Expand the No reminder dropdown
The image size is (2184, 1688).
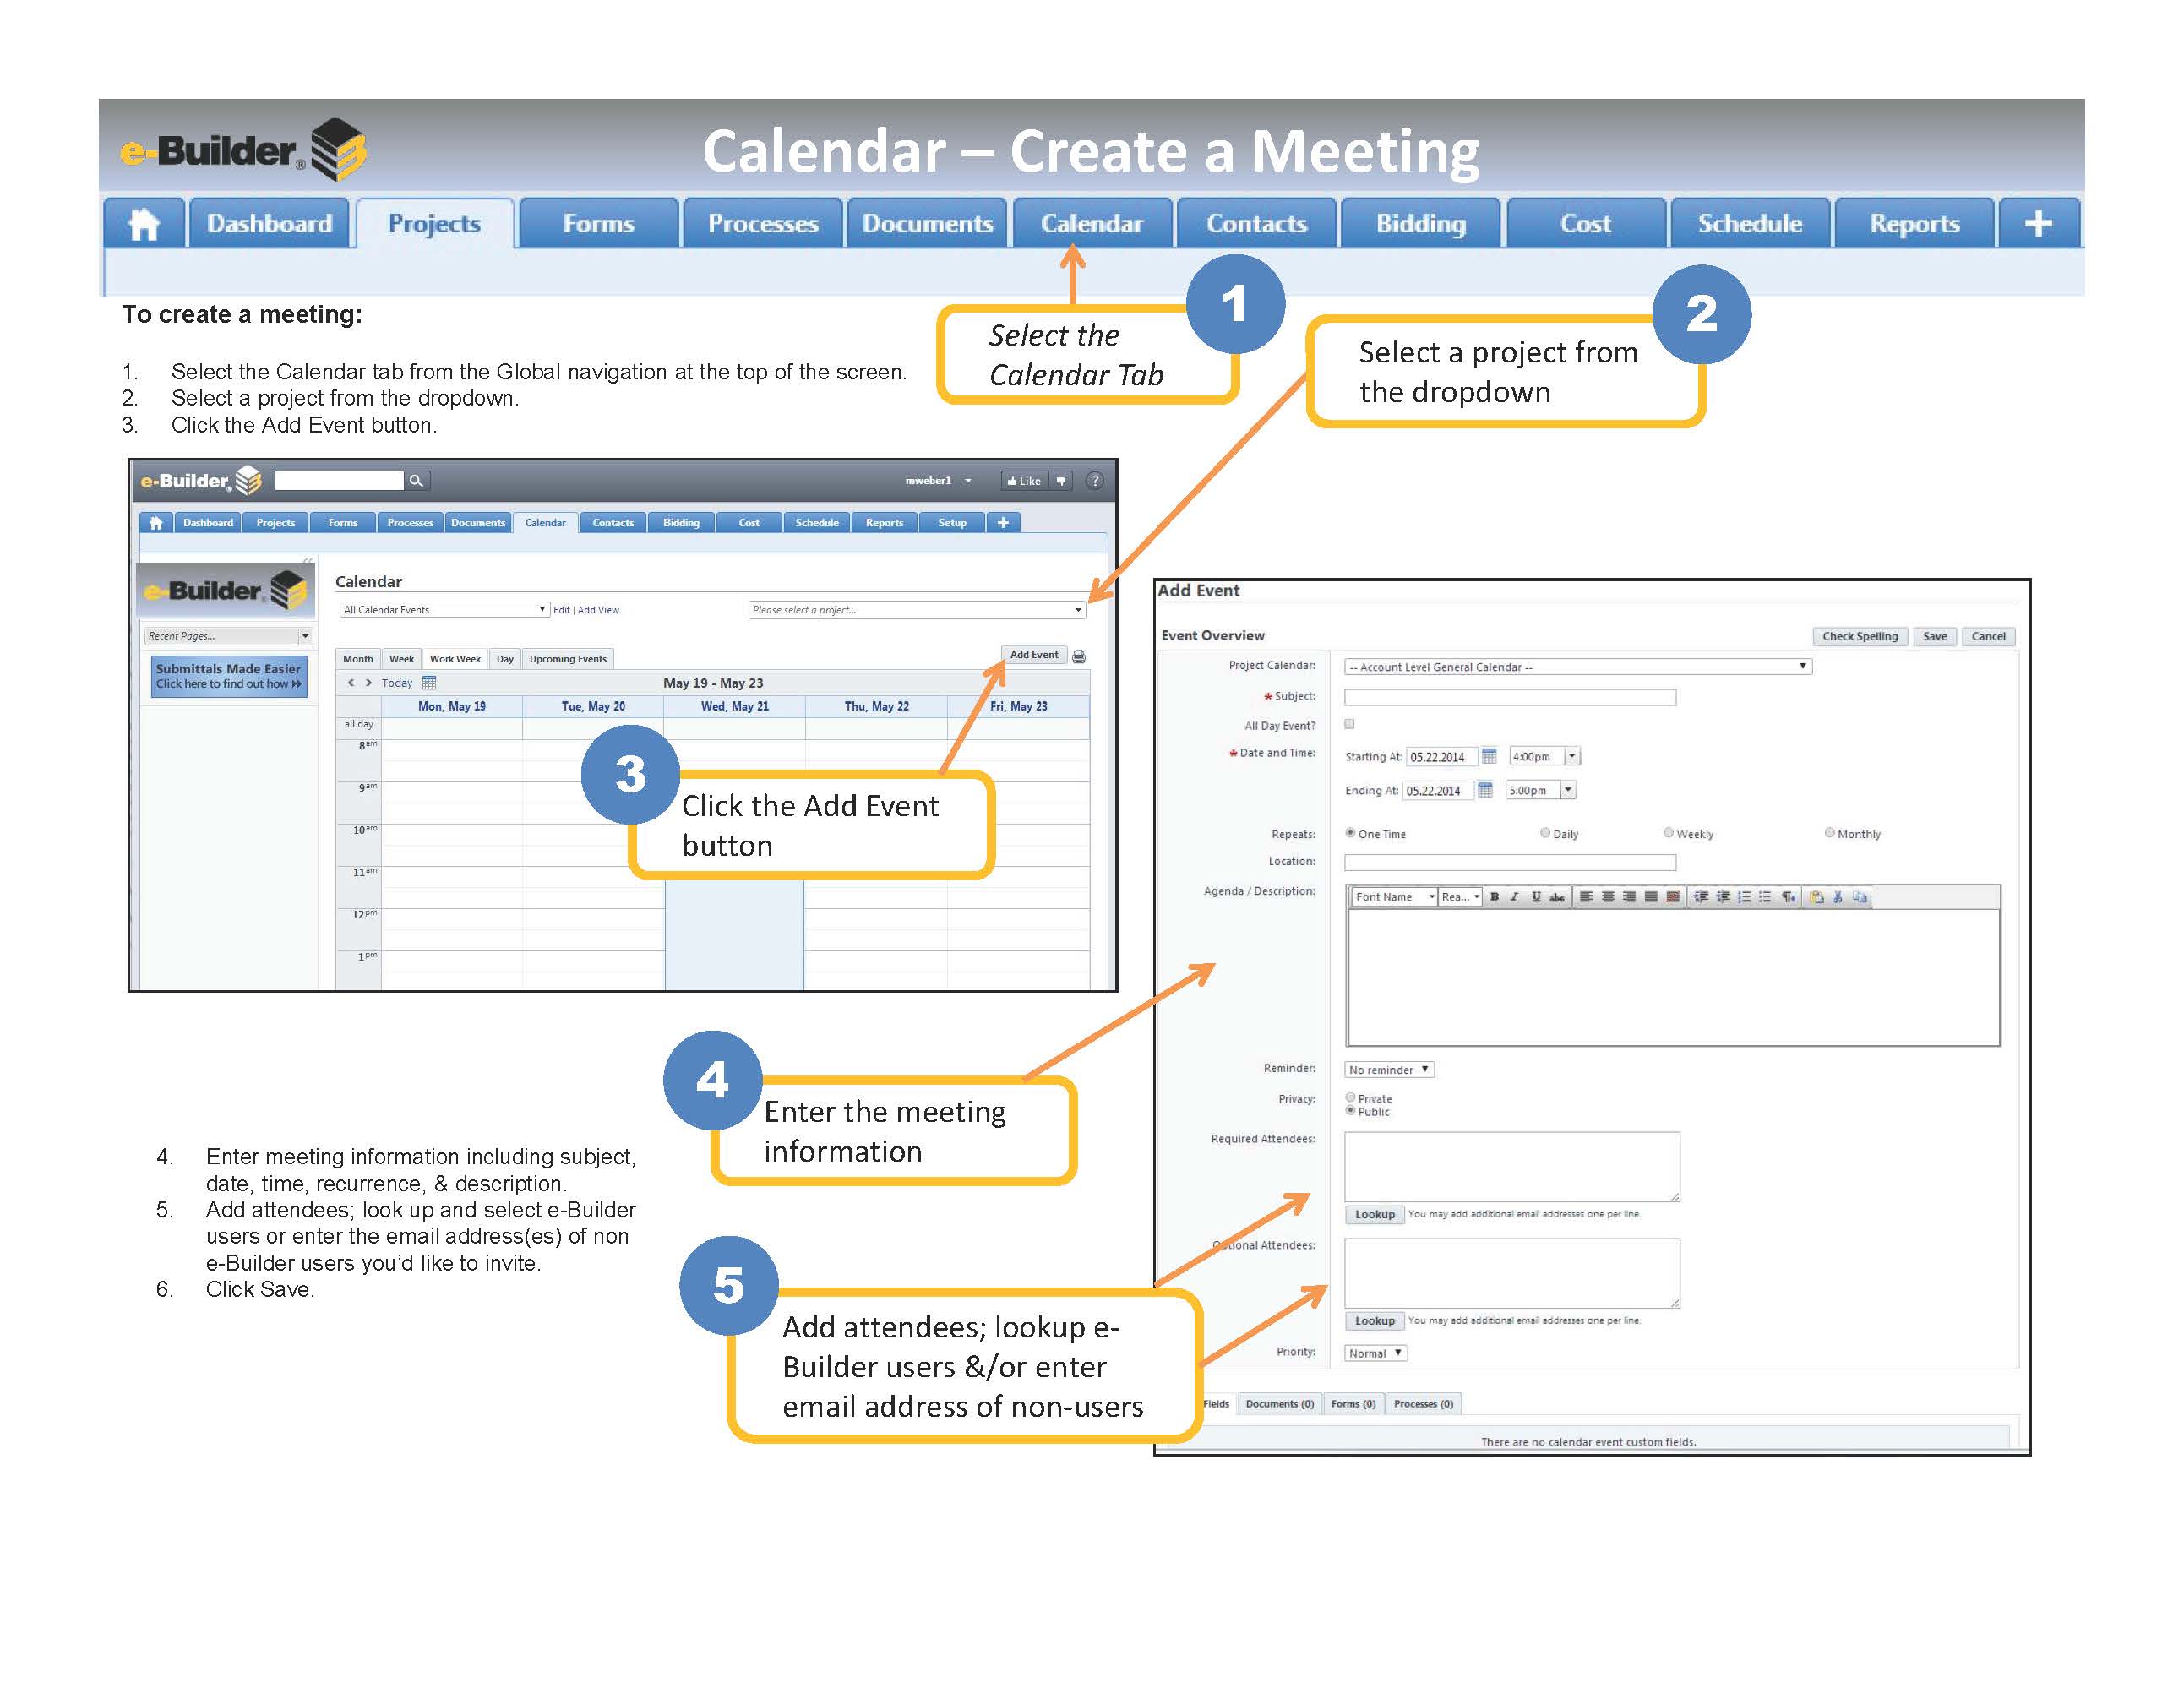click(1389, 1070)
